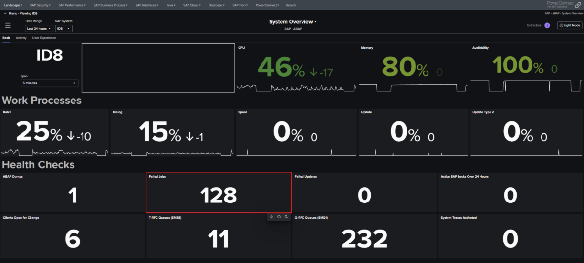
Task: Click the Batch sparkline chart
Action: point(54,152)
